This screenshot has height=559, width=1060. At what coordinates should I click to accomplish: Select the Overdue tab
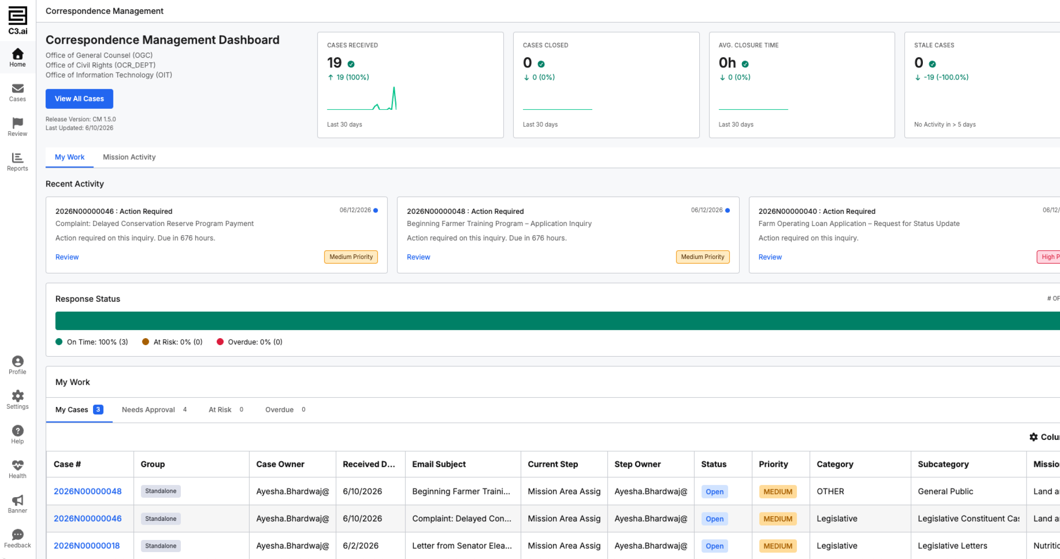pyautogui.click(x=285, y=410)
